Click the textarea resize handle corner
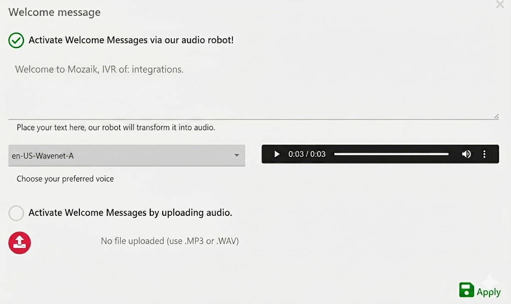This screenshot has height=304, width=511. coord(496,117)
